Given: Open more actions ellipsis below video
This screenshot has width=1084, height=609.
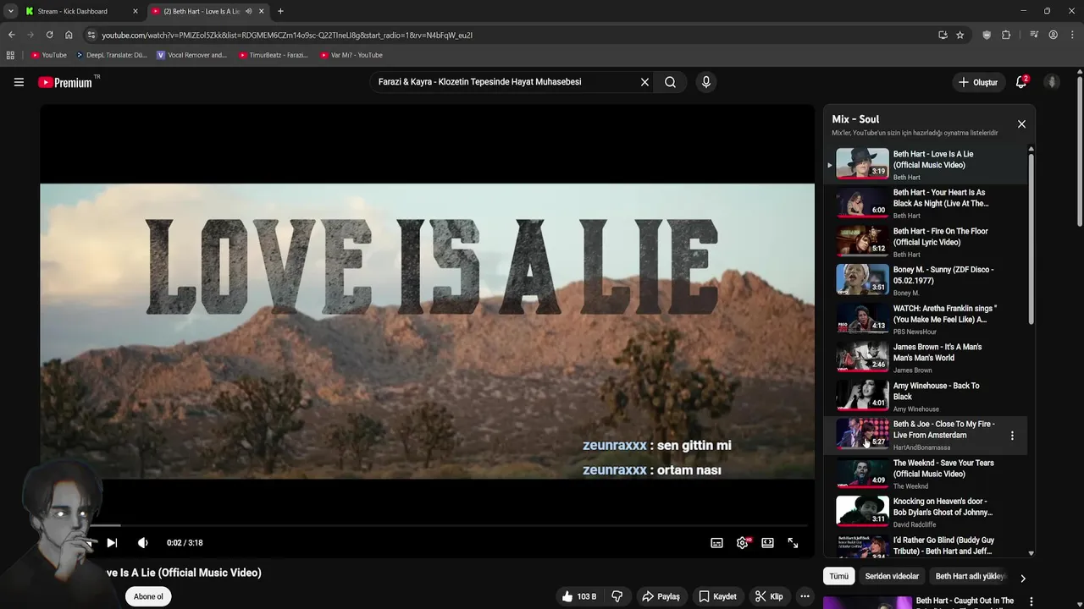Looking at the screenshot, I should [x=805, y=596].
